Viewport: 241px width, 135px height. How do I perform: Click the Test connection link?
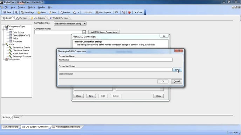(66, 74)
